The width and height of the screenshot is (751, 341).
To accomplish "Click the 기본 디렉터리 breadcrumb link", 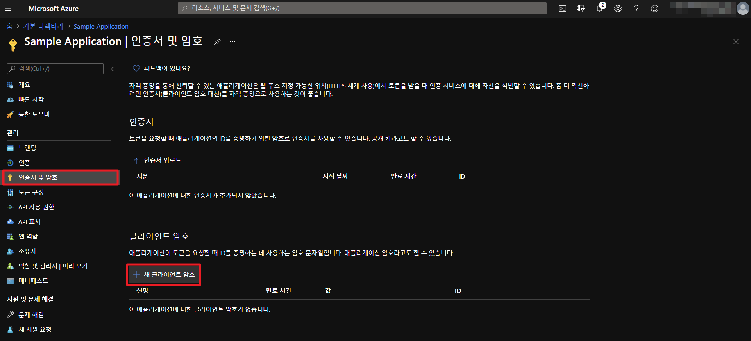I will point(43,26).
